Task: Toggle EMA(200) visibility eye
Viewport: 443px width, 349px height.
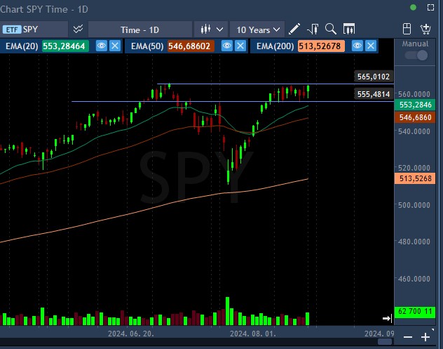Action: pos(357,46)
